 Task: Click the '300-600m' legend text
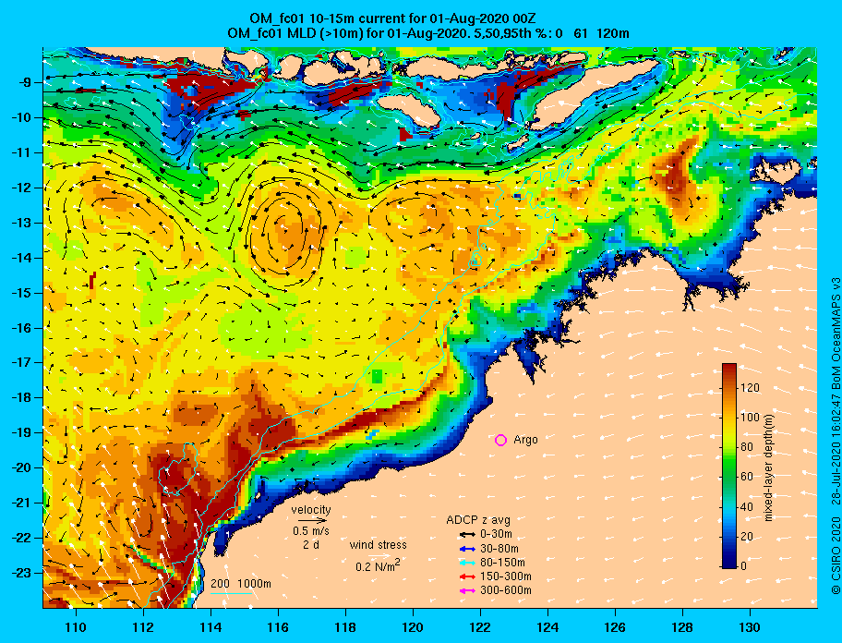pos(506,590)
